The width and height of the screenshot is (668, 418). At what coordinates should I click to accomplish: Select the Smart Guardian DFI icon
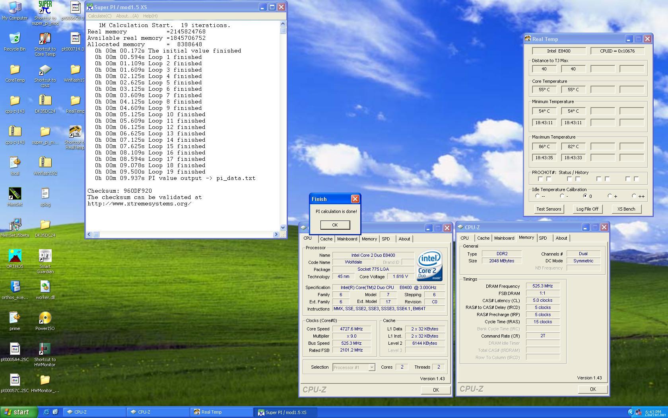point(45,262)
